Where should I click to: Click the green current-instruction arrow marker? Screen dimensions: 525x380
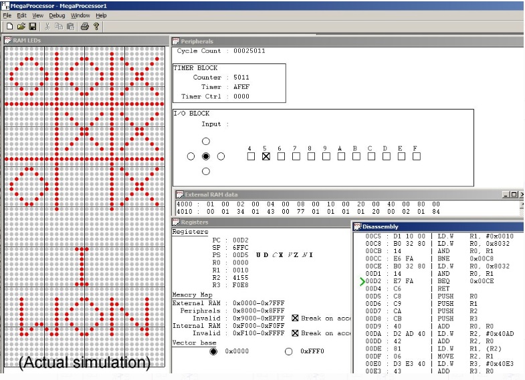pyautogui.click(x=362, y=281)
